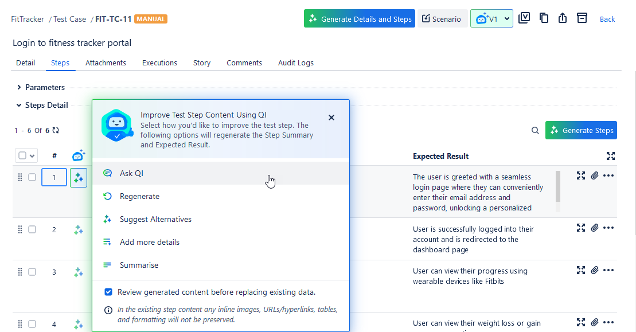
Task: Click the Generate Details and Steps button
Action: point(360,19)
